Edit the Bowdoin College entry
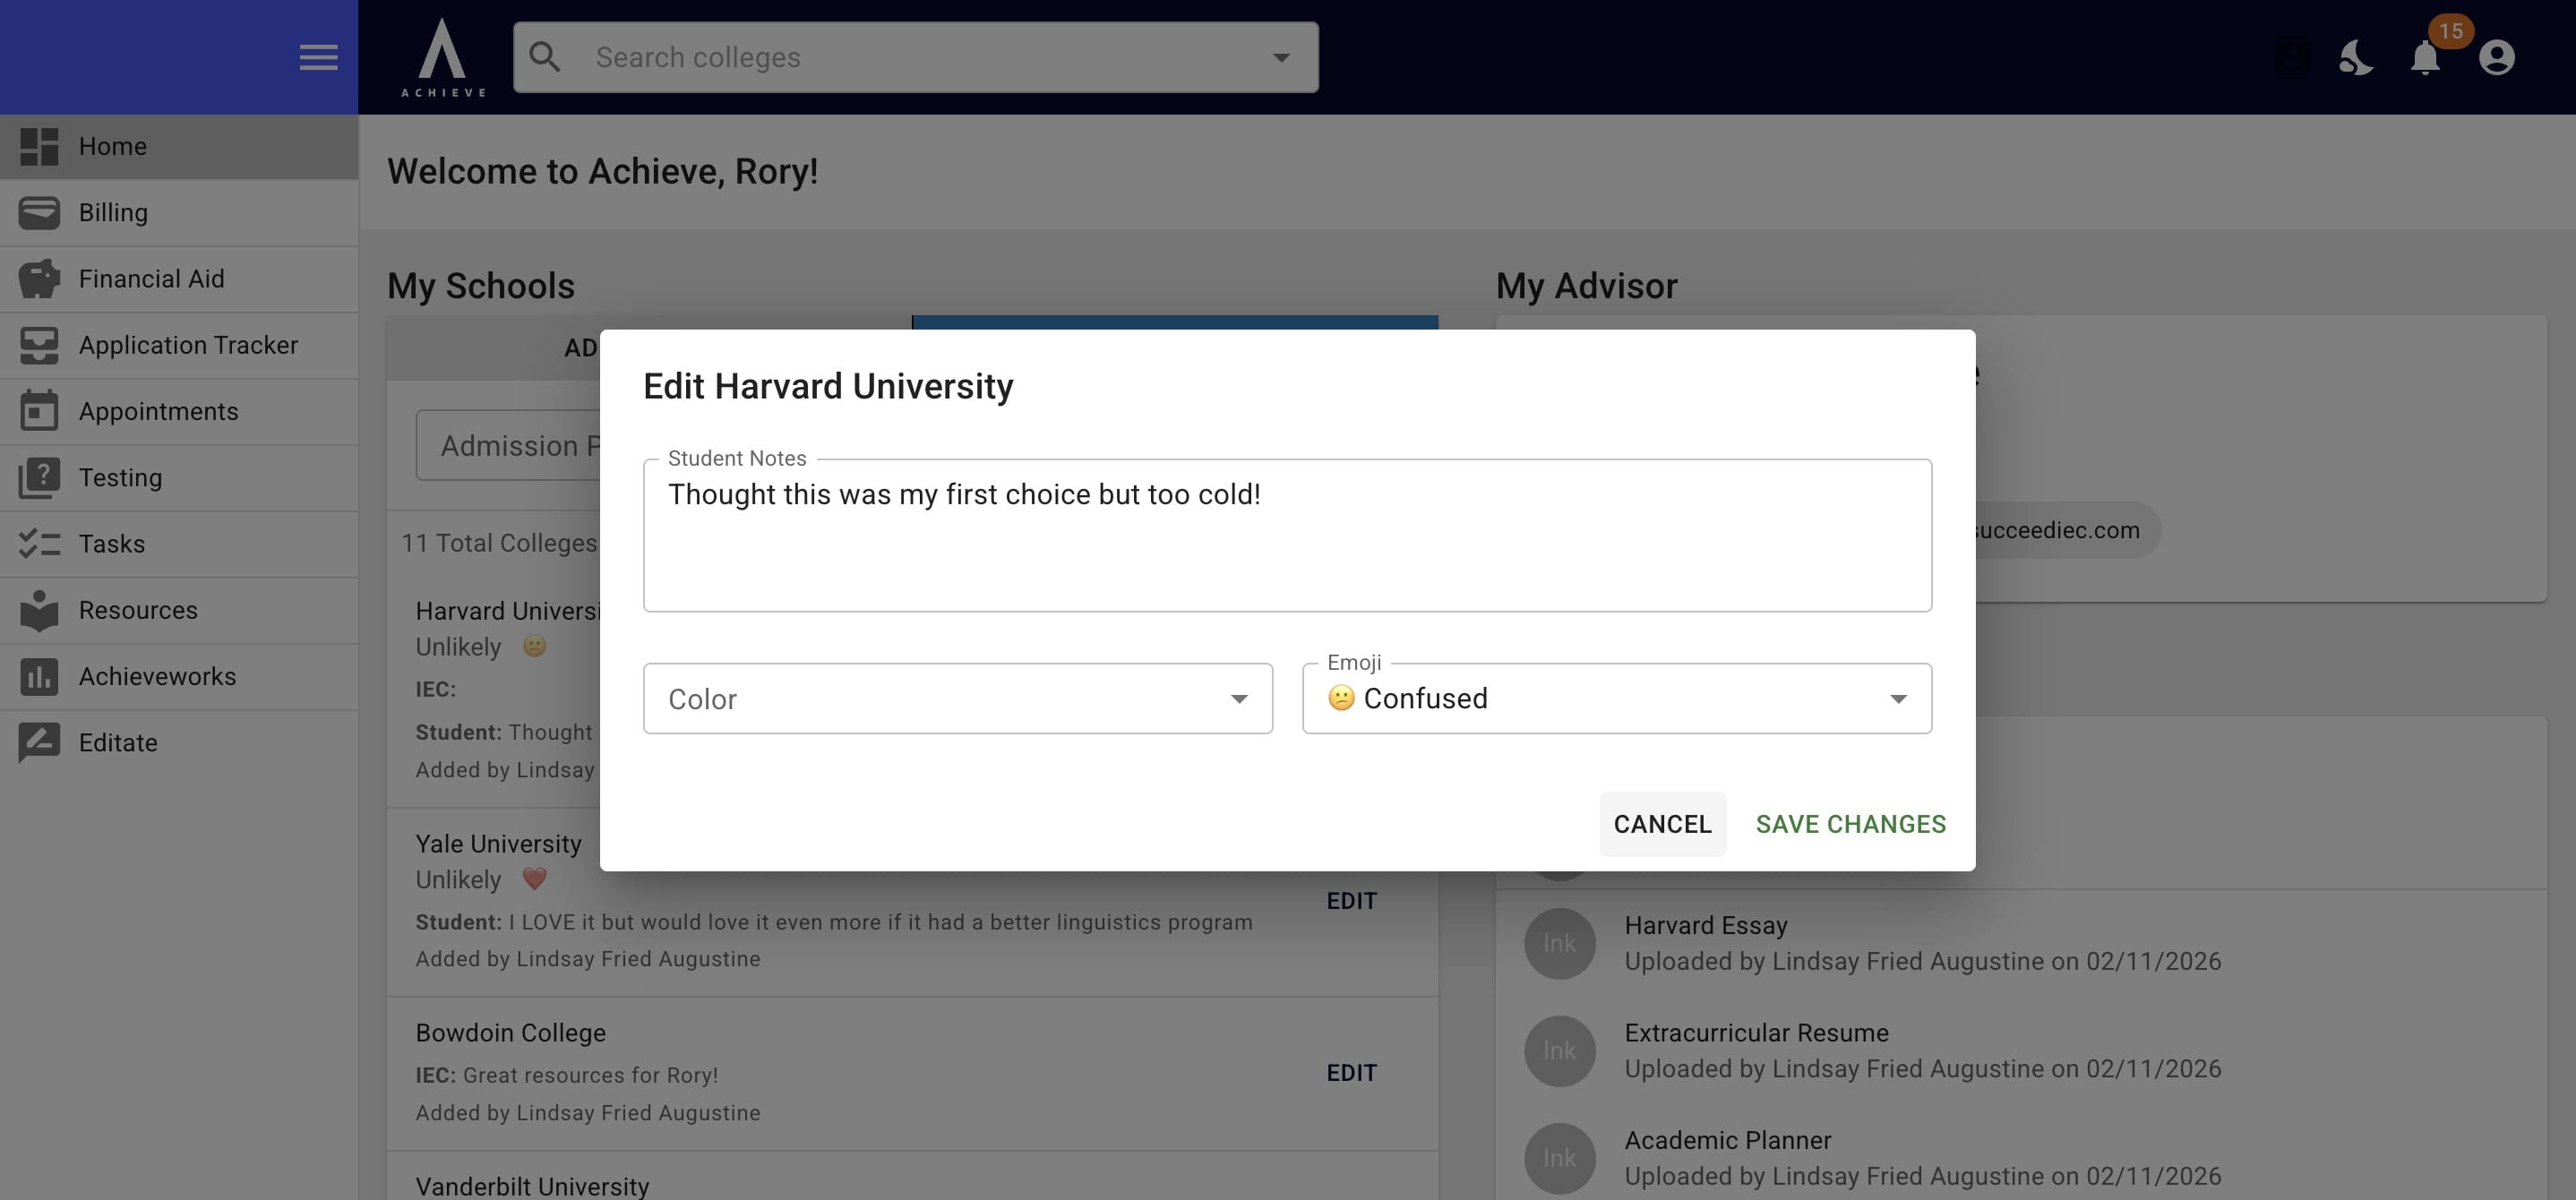Image resolution: width=2576 pixels, height=1200 pixels. point(1351,1073)
